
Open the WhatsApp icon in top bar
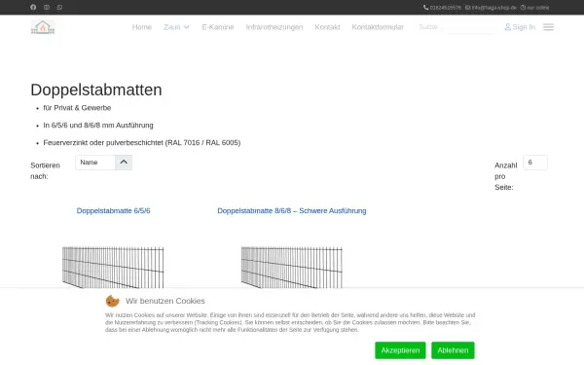(x=59, y=7)
